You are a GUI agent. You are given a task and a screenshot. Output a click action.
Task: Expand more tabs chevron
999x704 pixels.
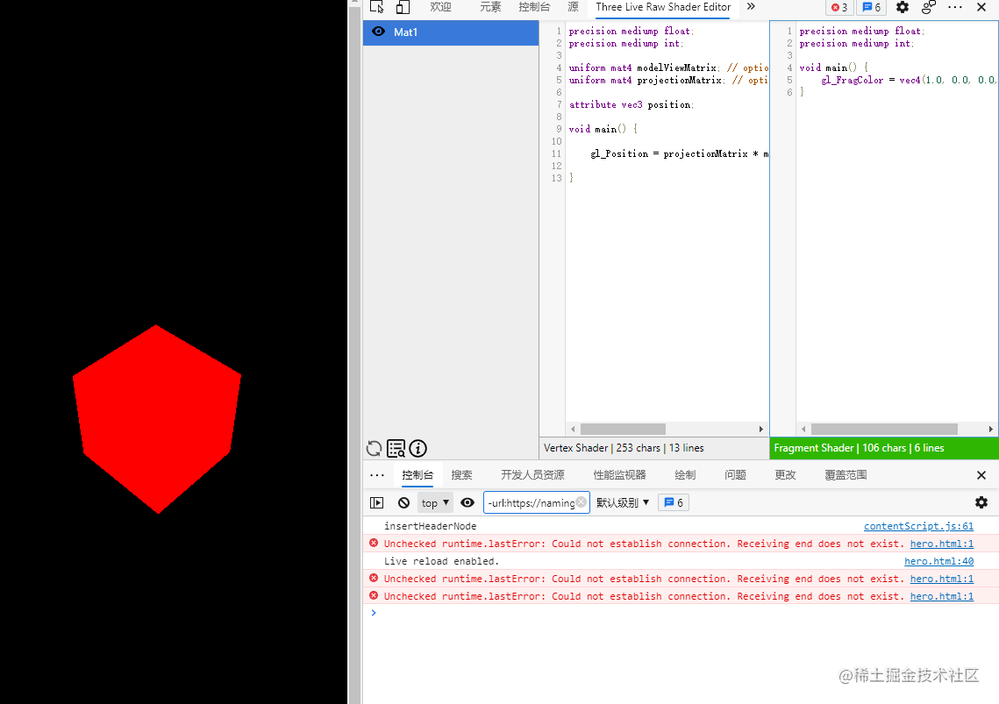[x=751, y=7]
